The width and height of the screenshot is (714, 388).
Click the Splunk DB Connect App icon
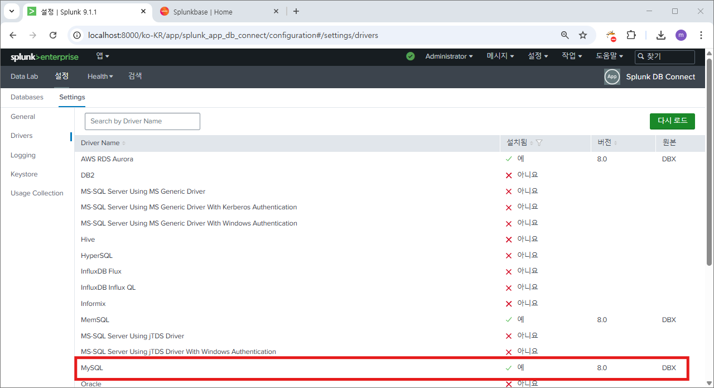(612, 76)
